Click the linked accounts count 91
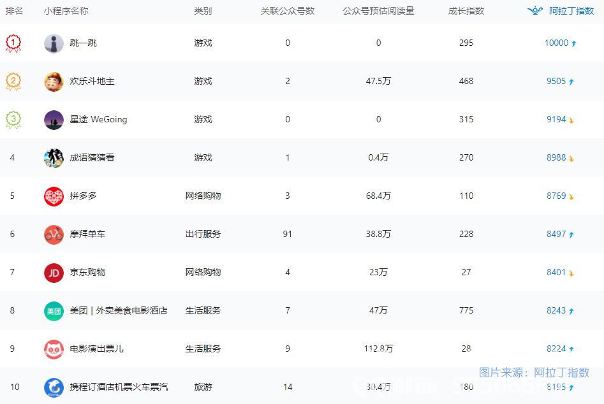604x404 pixels. tap(288, 234)
